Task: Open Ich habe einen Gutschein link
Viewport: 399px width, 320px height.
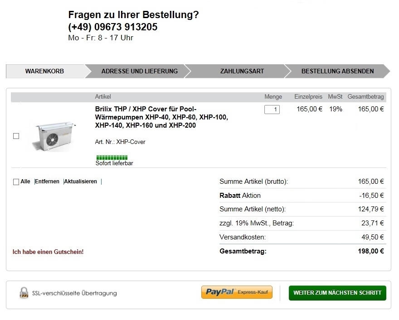Action: click(48, 252)
